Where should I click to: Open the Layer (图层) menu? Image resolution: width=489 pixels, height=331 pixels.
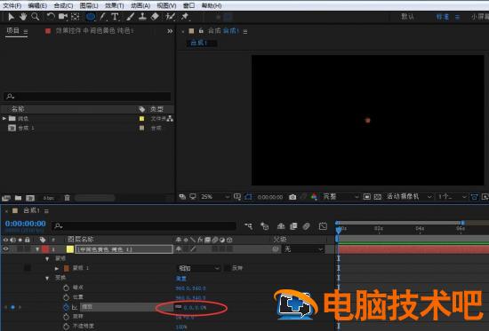click(89, 5)
